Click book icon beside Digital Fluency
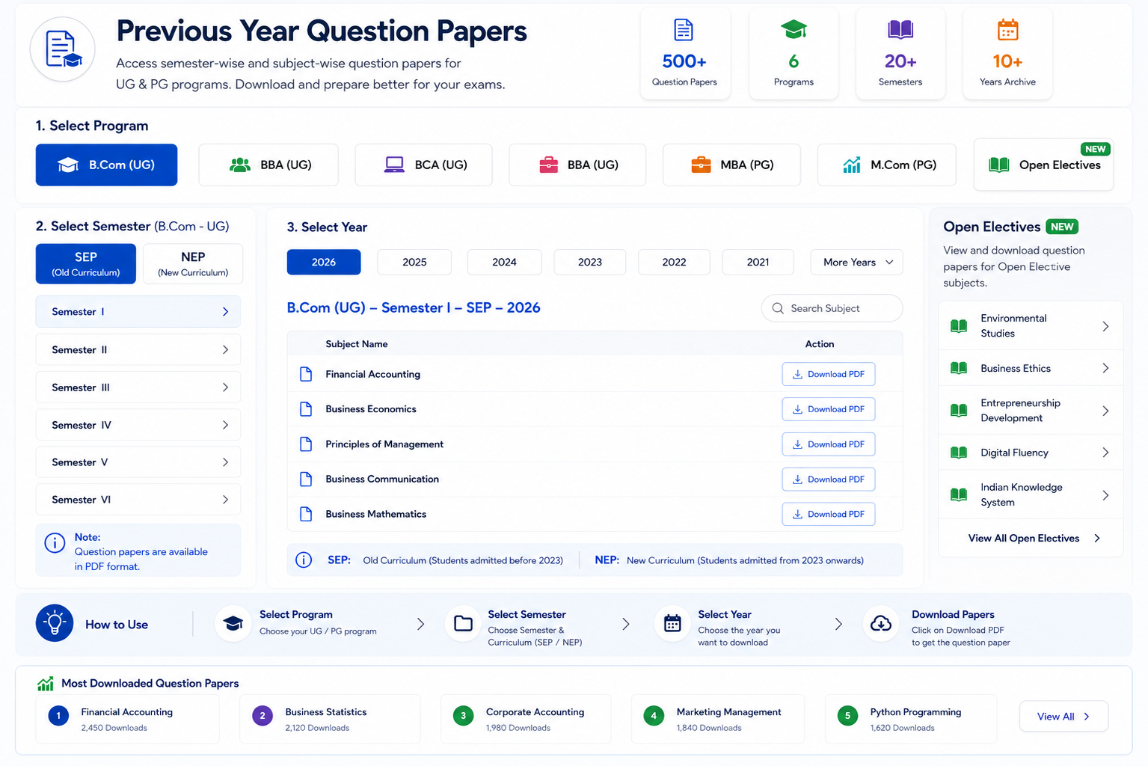 coord(959,453)
